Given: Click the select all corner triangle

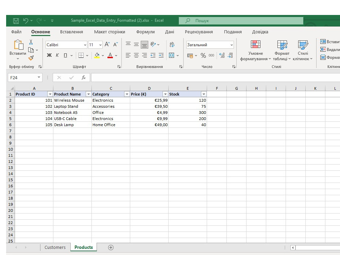Looking at the screenshot, I should click(12, 88).
